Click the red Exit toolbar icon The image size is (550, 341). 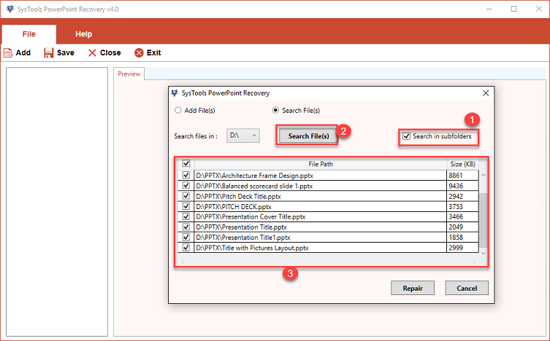139,52
